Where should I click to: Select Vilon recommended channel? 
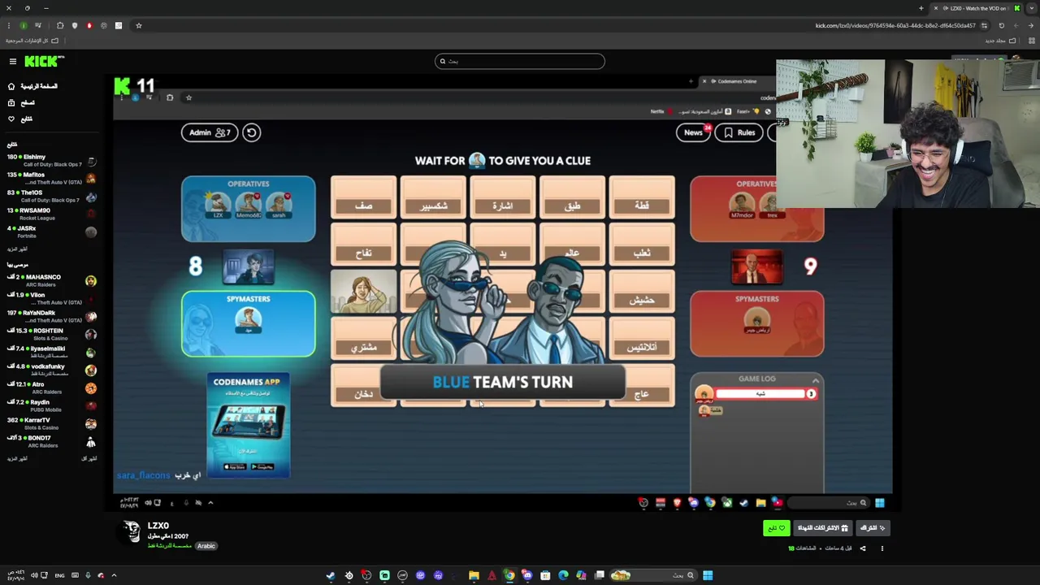52,298
